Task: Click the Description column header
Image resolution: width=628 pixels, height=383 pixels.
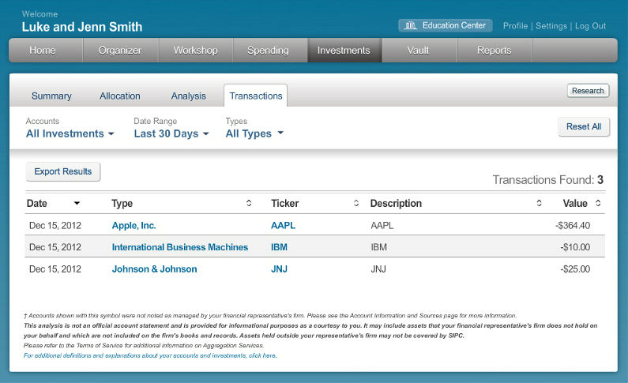Action: [x=396, y=203]
